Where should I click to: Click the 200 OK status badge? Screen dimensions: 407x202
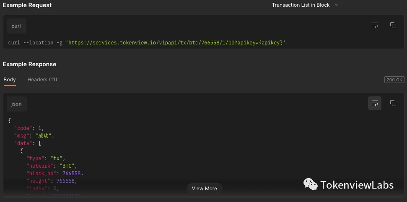[x=394, y=80]
